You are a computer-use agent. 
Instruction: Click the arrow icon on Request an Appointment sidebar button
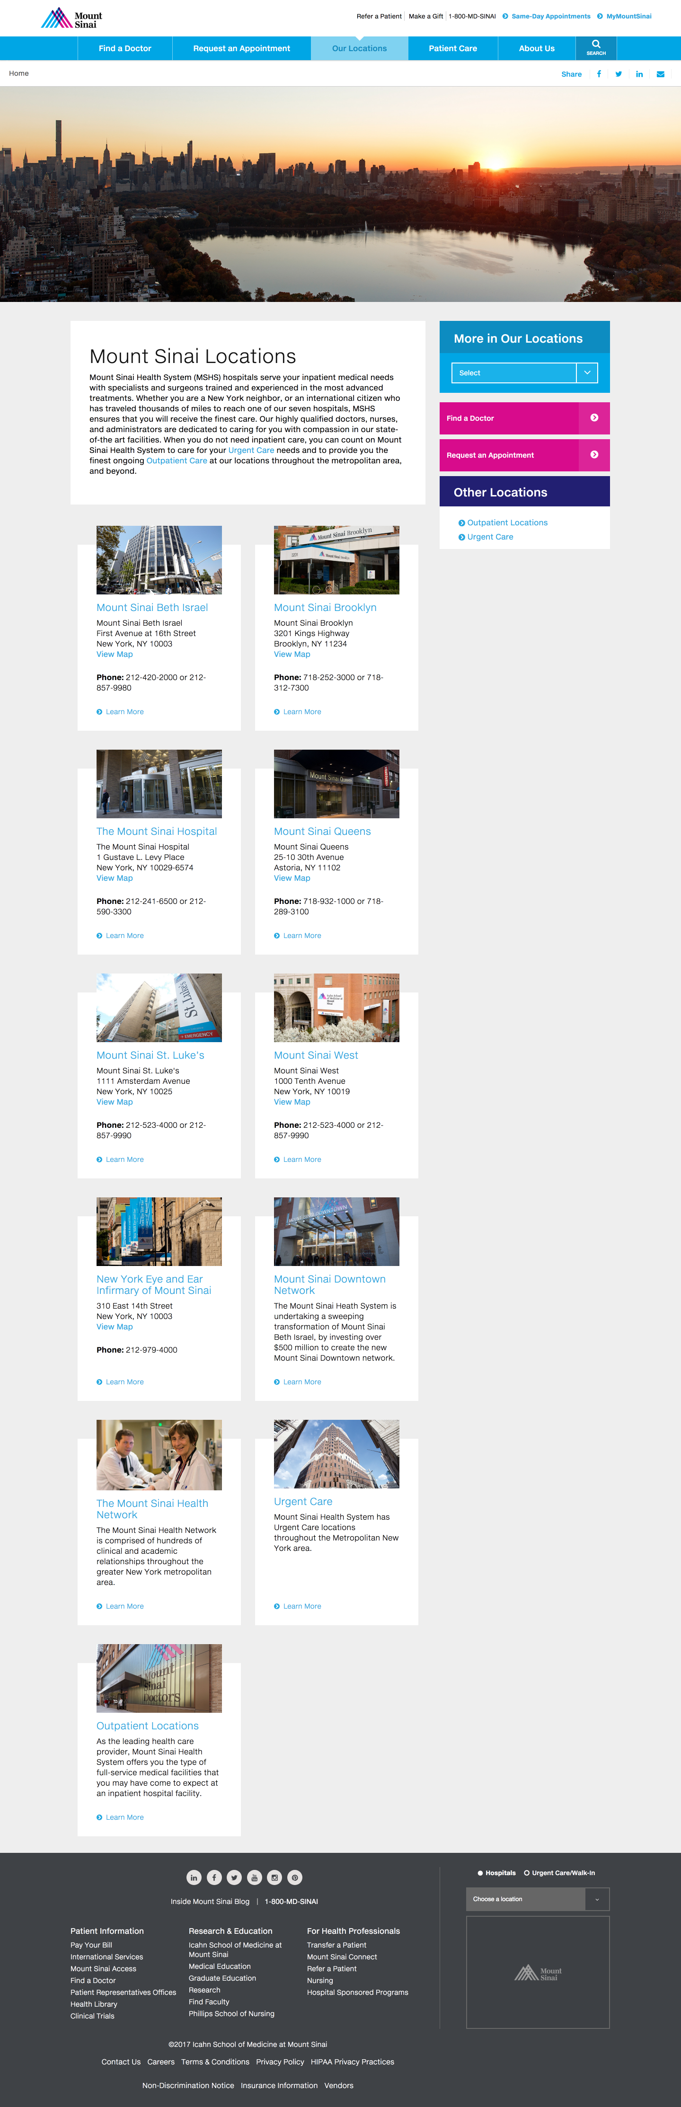tap(594, 455)
